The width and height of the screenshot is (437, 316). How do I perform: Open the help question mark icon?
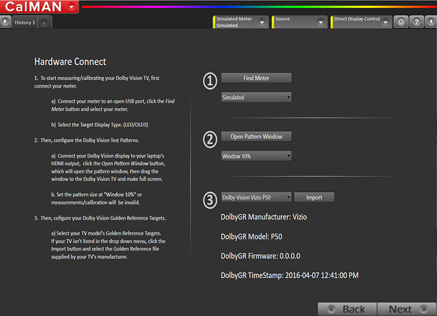tap(416, 22)
